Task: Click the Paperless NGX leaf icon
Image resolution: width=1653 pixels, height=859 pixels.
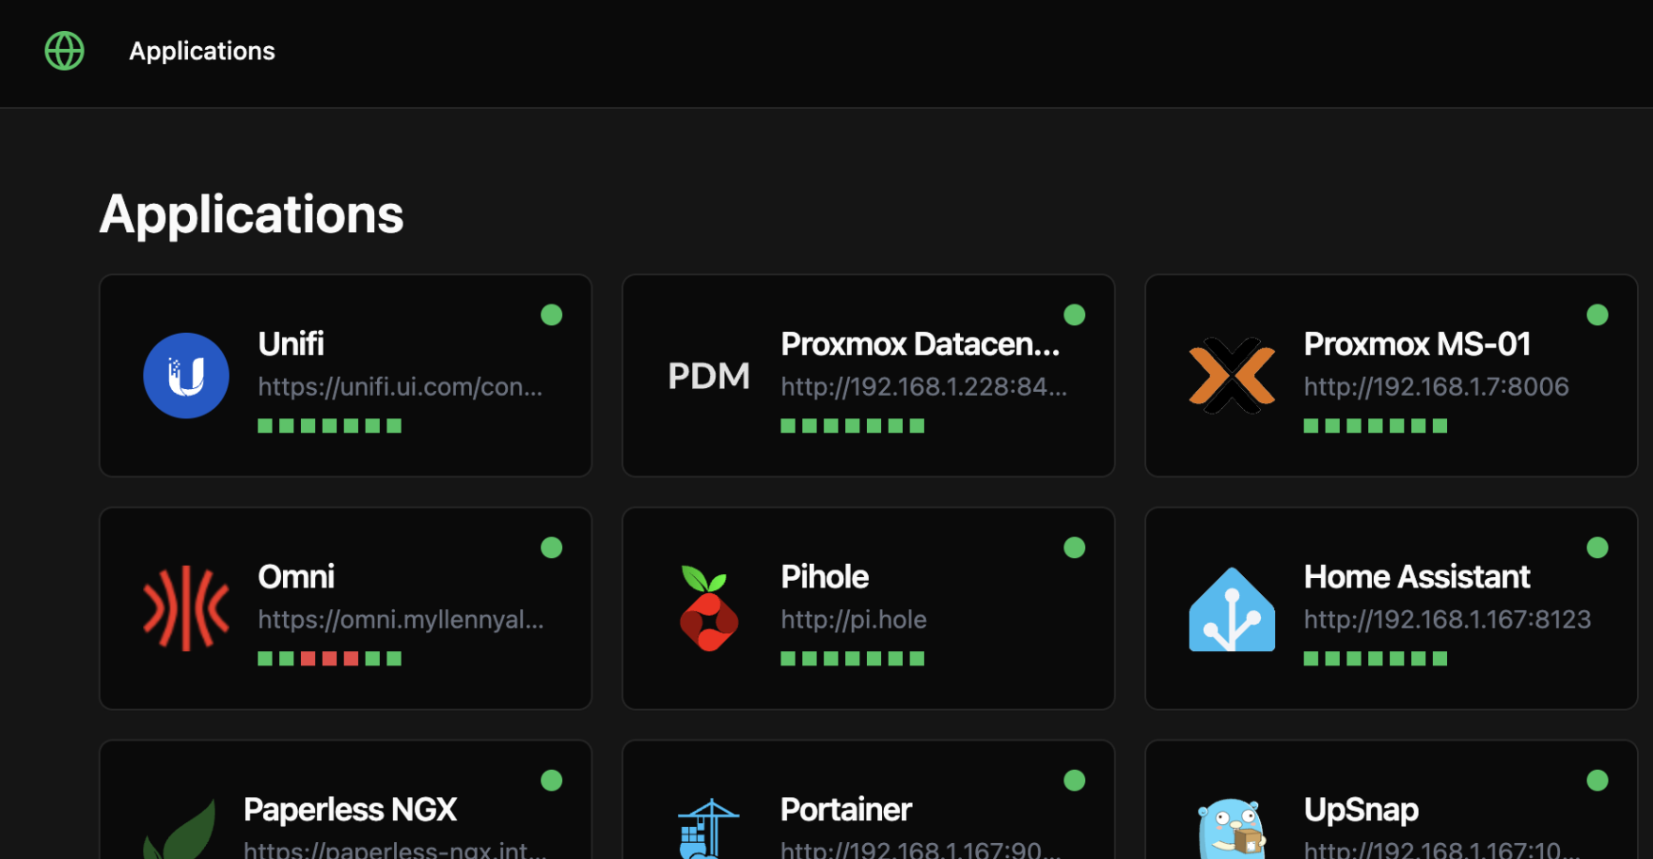Action: [181, 831]
